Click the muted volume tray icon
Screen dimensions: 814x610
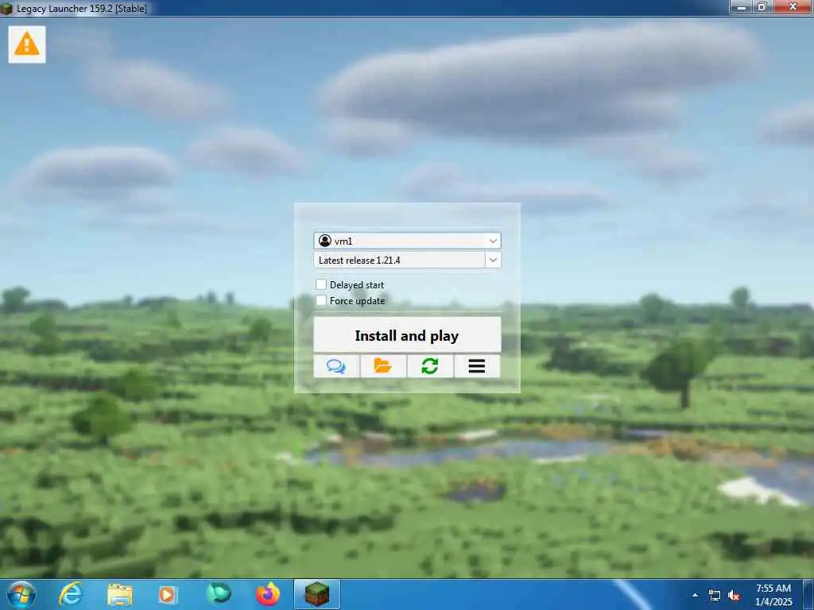[734, 596]
